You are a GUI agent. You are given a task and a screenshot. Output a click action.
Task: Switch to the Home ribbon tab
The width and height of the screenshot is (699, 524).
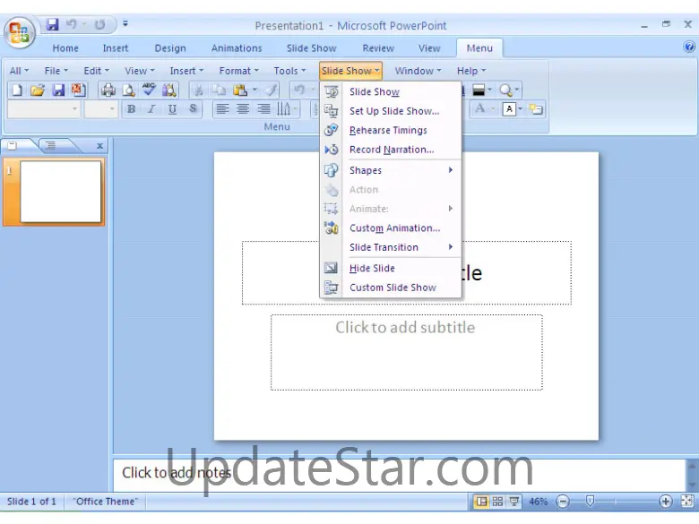pyautogui.click(x=65, y=48)
